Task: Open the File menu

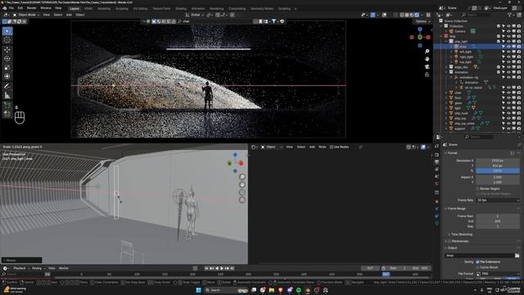Action: (x=11, y=8)
